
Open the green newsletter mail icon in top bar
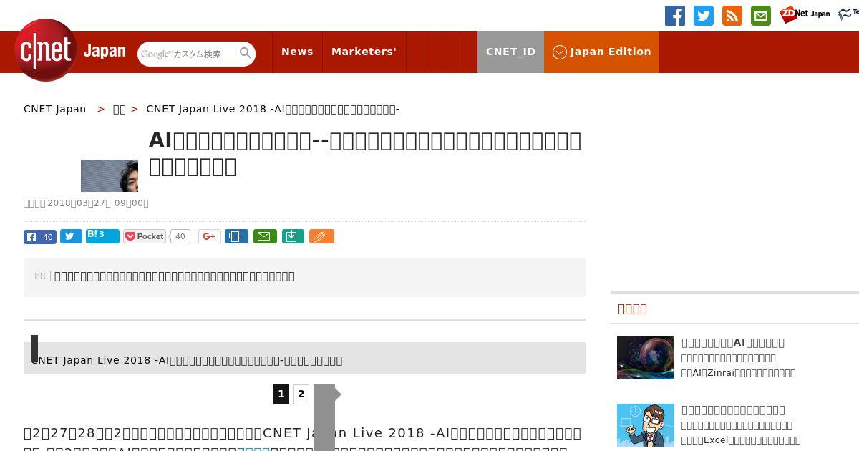click(761, 16)
